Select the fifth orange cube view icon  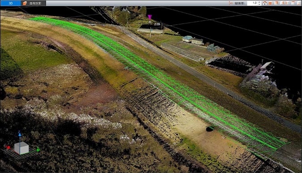point(293,3)
